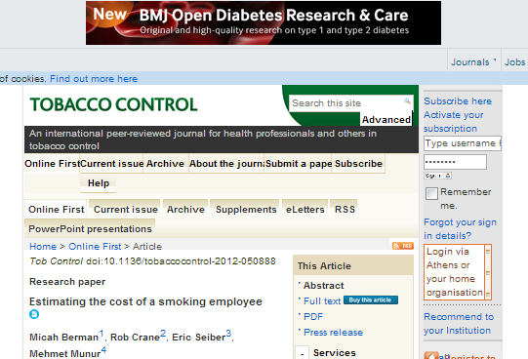
Task: Click the blue open-access icon under title
Action: point(34,314)
